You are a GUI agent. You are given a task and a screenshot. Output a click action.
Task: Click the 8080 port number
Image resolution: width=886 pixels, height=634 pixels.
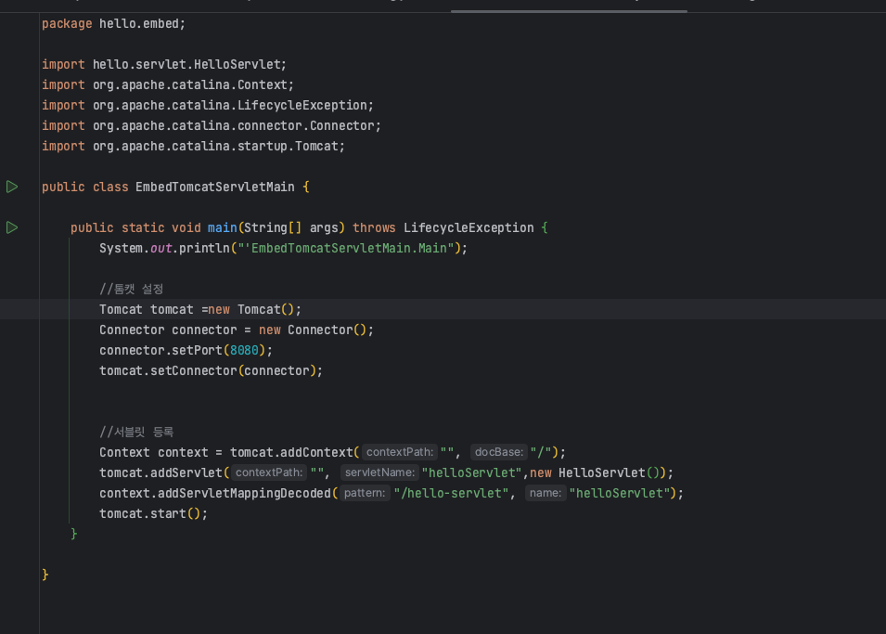(244, 350)
